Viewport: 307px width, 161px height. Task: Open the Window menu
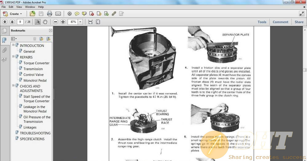(30, 7)
